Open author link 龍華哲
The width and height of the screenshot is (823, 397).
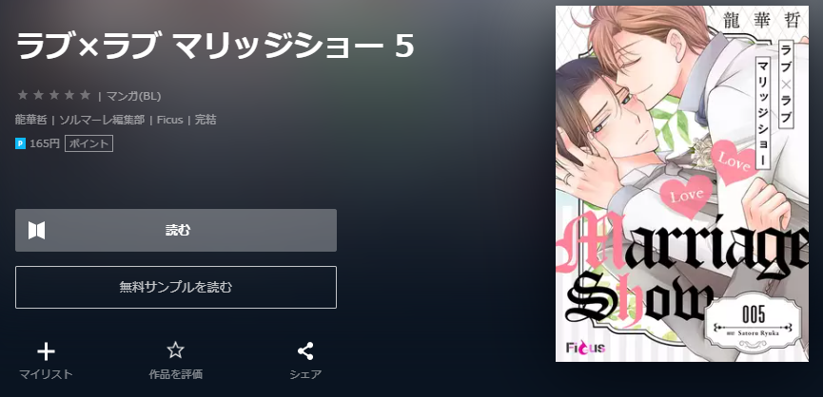coord(31,120)
